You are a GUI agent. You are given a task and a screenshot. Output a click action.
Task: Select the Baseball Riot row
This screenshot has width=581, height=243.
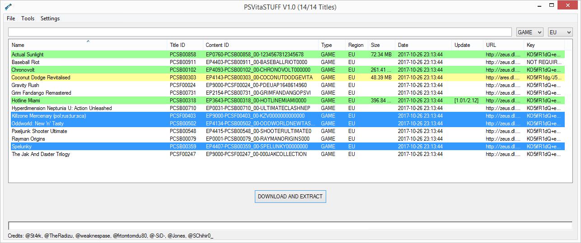(287, 62)
